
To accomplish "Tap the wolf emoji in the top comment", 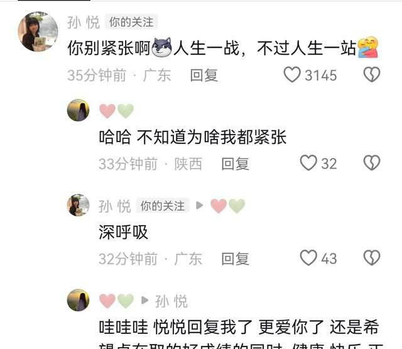I will coord(162,47).
